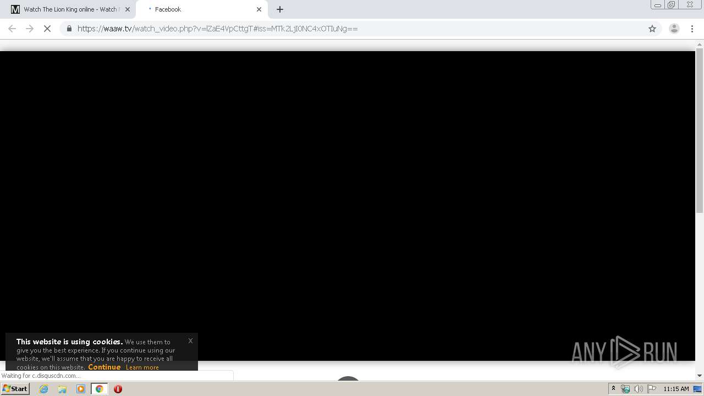The height and width of the screenshot is (396, 704).
Task: Launch Internet Explorer from the taskbar
Action: 43,389
